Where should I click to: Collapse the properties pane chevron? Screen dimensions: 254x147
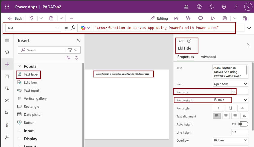click(x=248, y=45)
